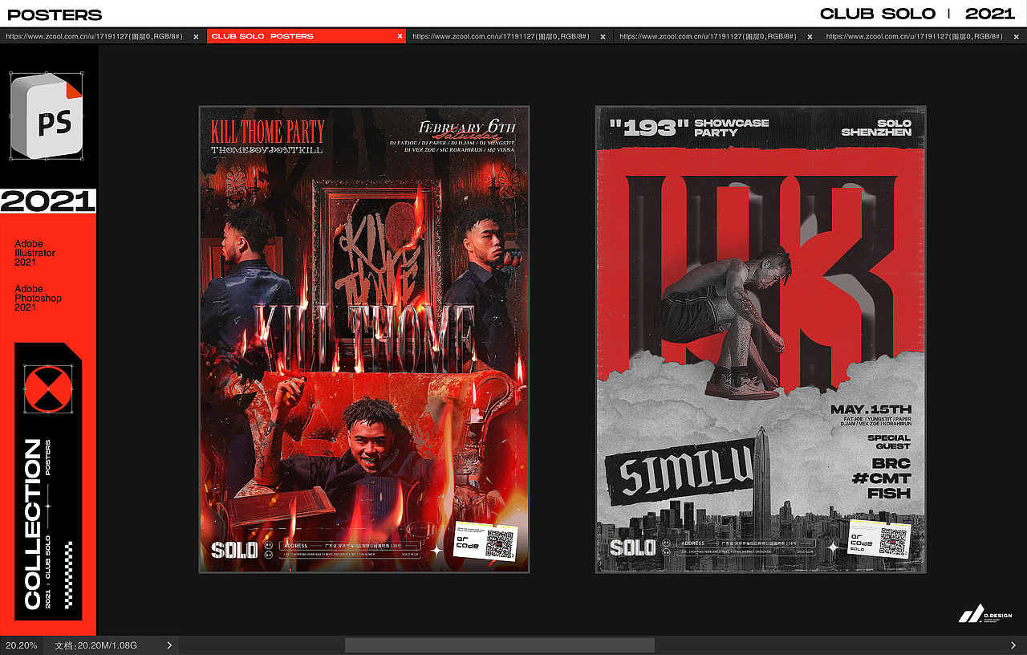This screenshot has height=655, width=1027.
Task: Click the checkered strip in COLLECTION banner
Action: [x=69, y=573]
